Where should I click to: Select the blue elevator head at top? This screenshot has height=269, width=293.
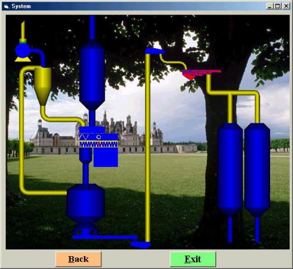pos(155,51)
